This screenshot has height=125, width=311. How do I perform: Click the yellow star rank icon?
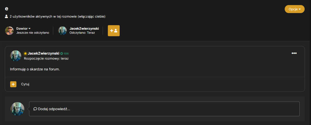26,53
